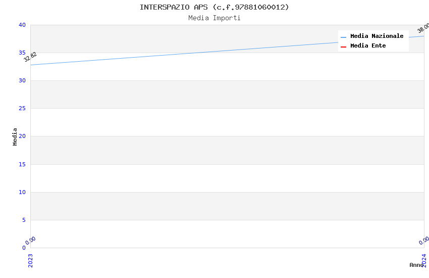429x278 pixels.
Task: Click the Anno x-axis title
Action: (416, 265)
